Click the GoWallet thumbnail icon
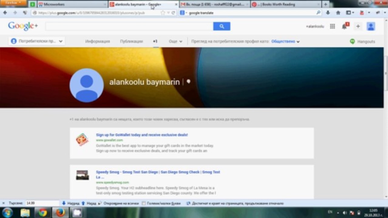This screenshot has height=218, width=388. click(82, 140)
